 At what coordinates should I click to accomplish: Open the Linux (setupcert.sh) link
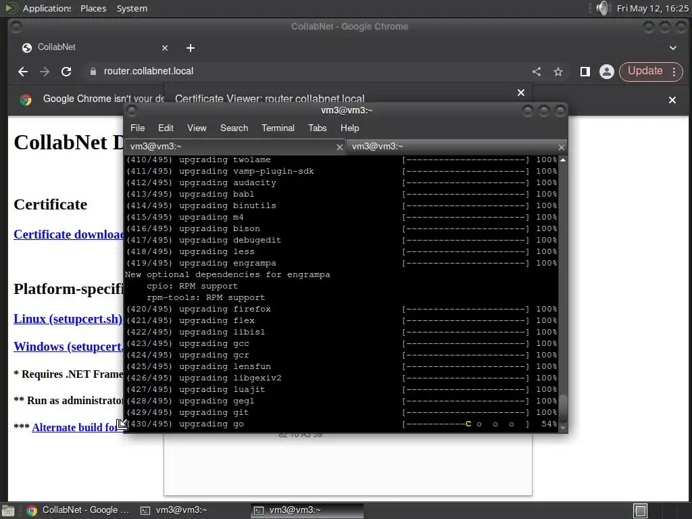coord(68,319)
